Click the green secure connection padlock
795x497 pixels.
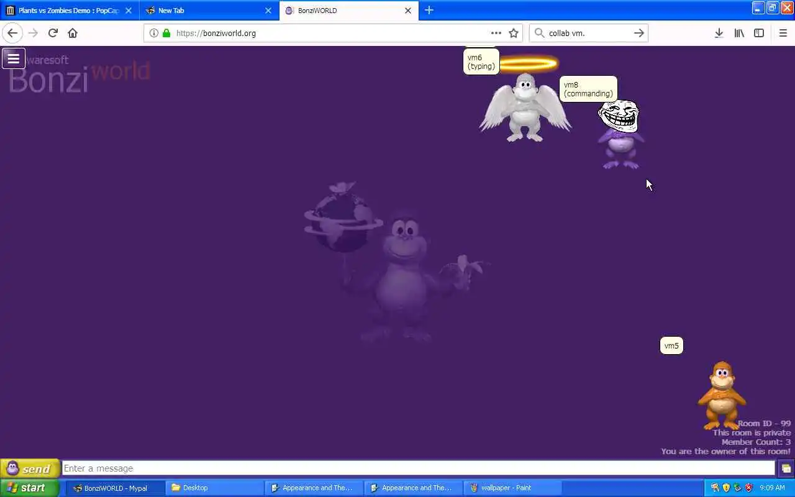point(166,33)
